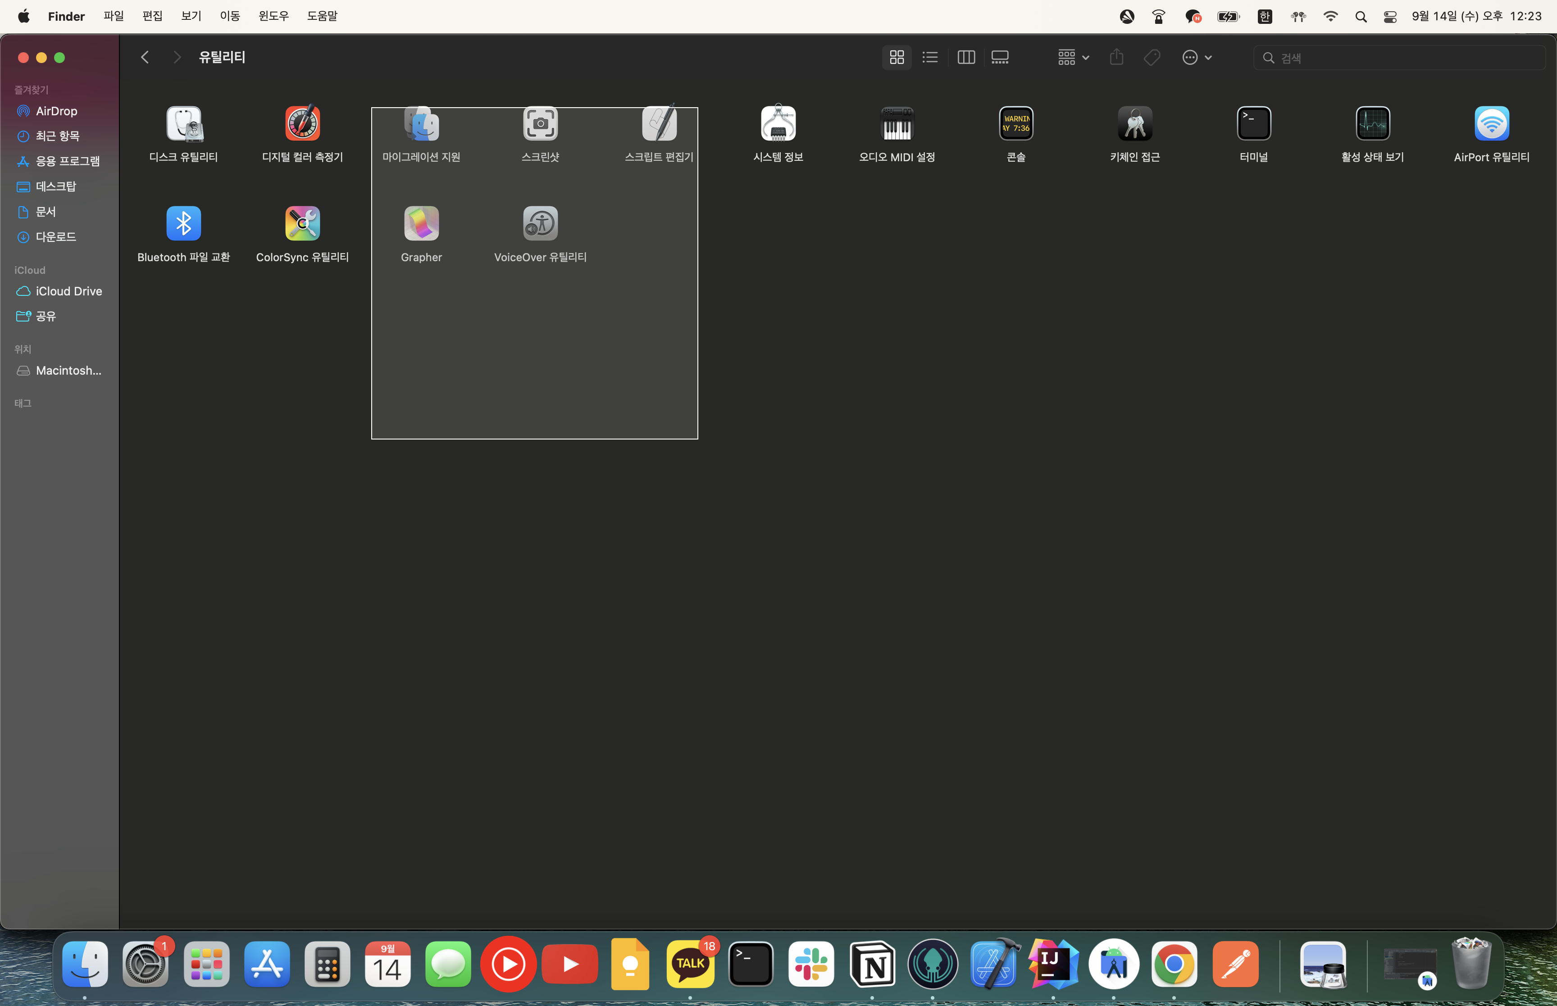
Task: Click the Keychain Access (키체인 접근) icon
Action: (1134, 123)
